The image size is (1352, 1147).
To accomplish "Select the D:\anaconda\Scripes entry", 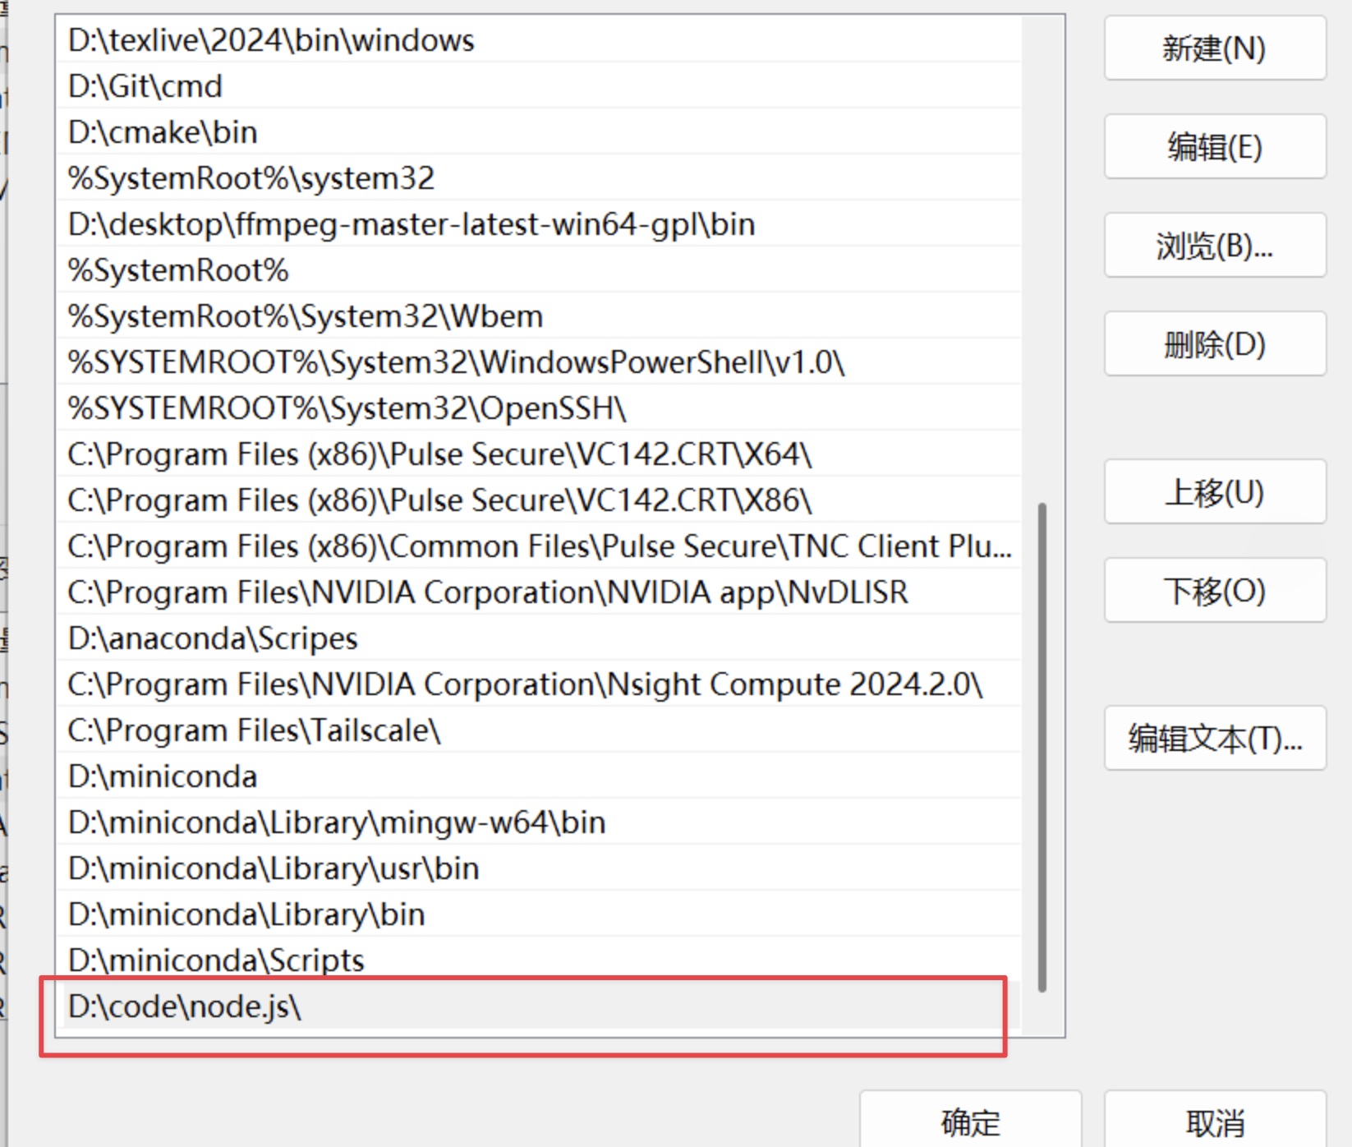I will point(213,638).
